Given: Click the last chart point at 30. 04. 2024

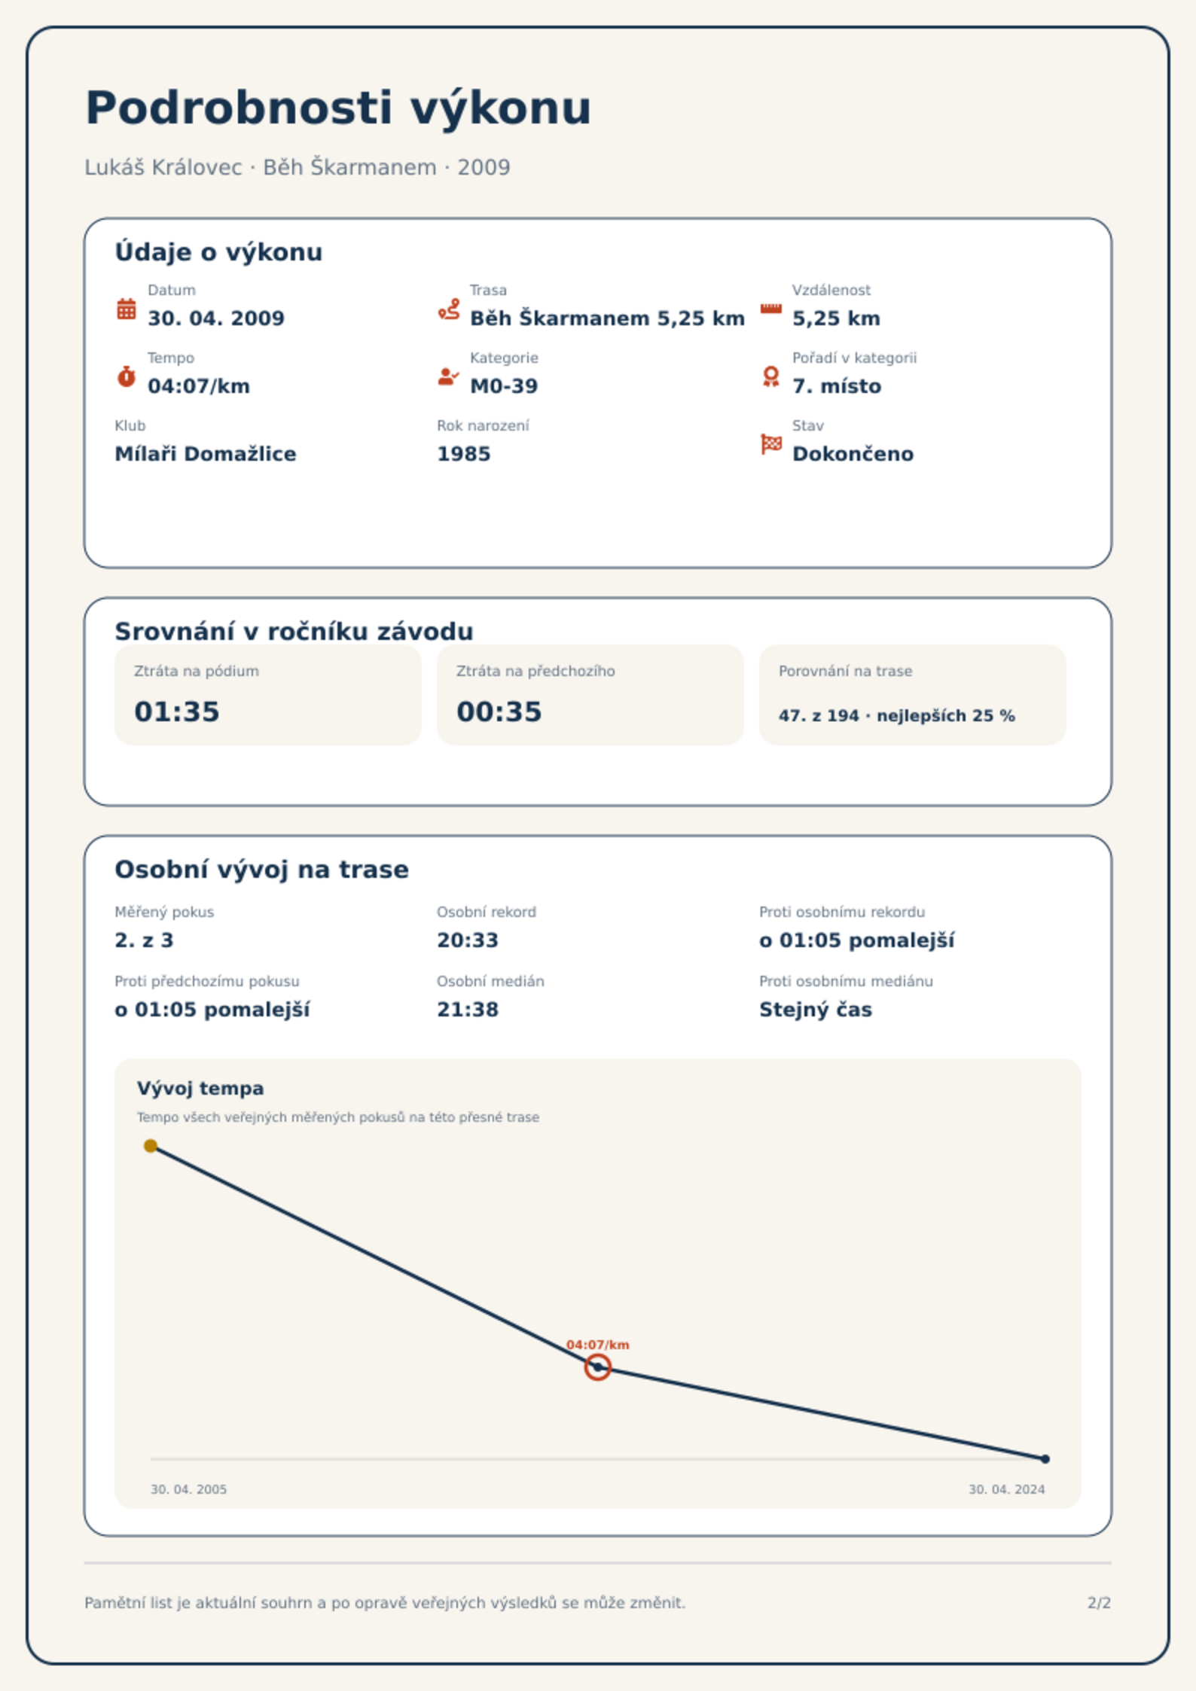Looking at the screenshot, I should [1045, 1458].
